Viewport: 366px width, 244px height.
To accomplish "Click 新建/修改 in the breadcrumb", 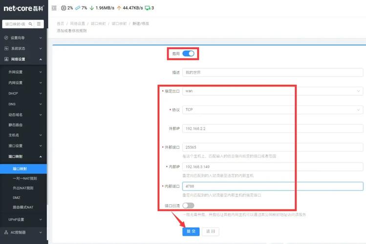I will (x=141, y=23).
